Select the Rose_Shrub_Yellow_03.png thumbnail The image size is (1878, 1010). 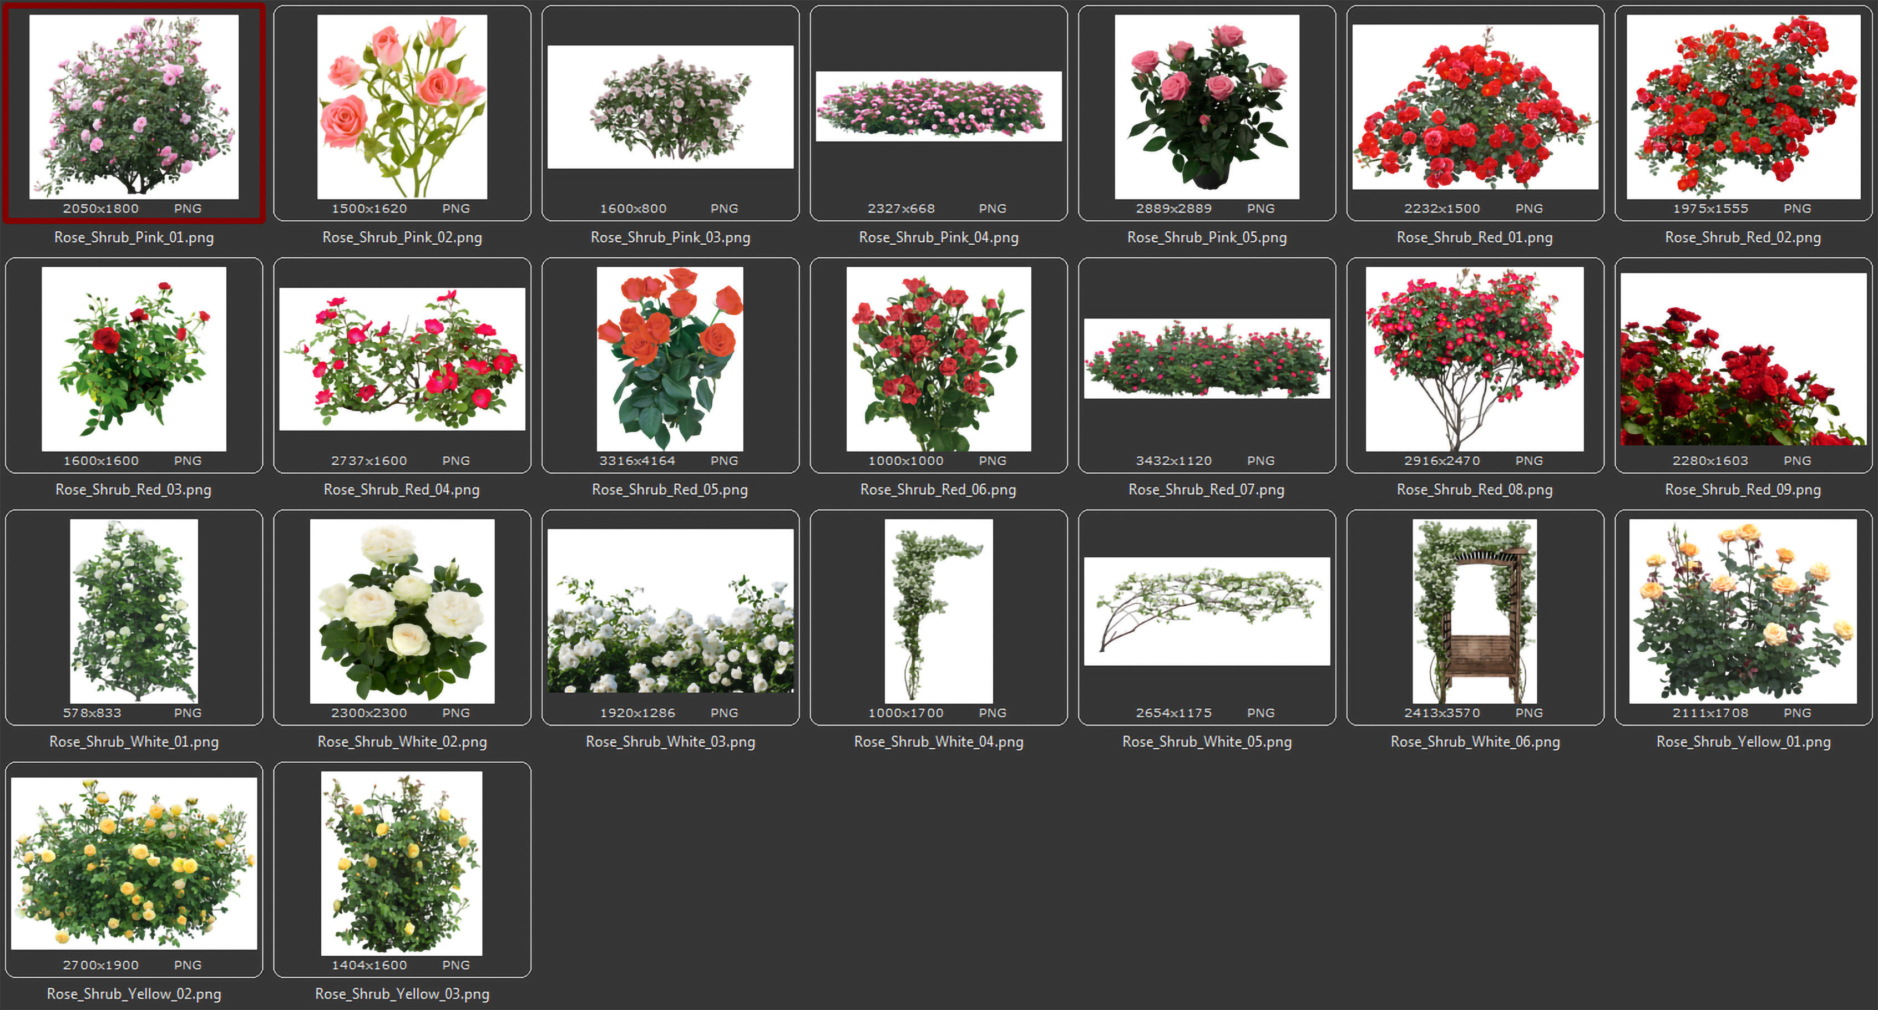point(402,864)
